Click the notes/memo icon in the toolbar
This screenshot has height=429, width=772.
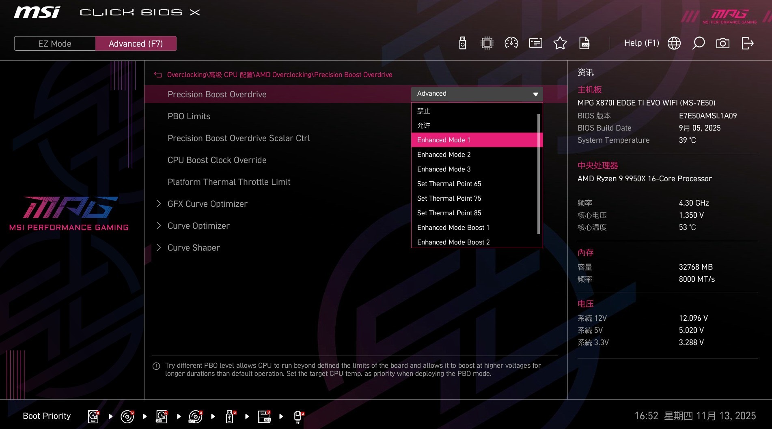click(535, 43)
